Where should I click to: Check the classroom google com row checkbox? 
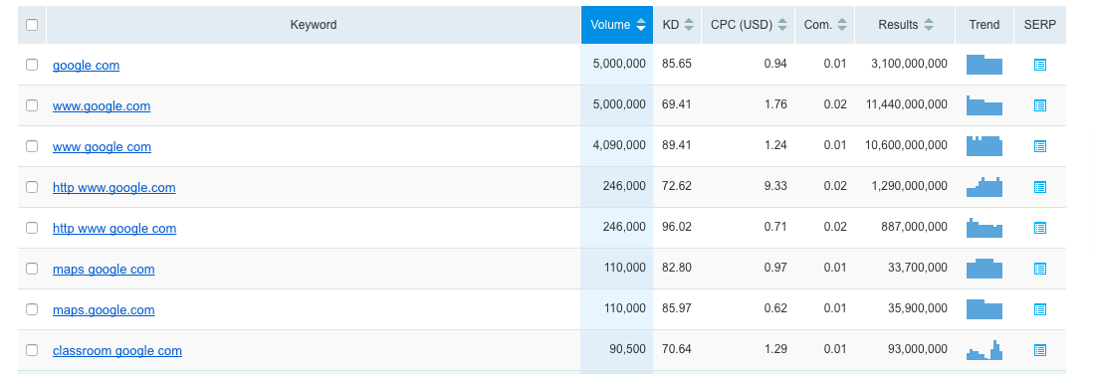pos(32,350)
